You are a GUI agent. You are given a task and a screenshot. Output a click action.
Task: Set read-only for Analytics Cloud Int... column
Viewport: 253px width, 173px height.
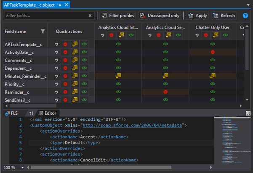point(121,35)
